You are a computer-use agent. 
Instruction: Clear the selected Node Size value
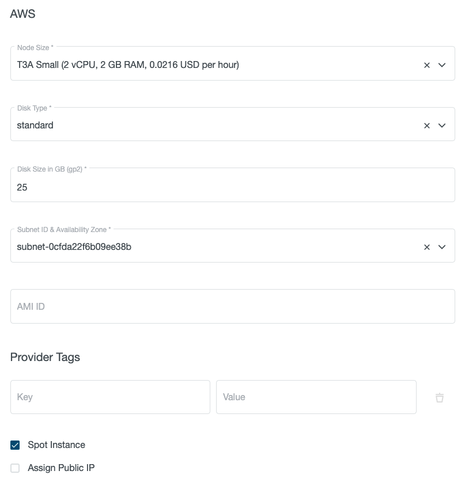click(x=426, y=64)
